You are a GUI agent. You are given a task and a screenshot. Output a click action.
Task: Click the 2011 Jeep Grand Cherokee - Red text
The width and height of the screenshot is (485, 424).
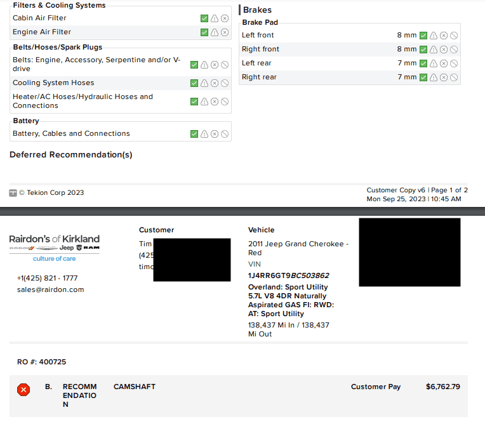click(x=298, y=248)
